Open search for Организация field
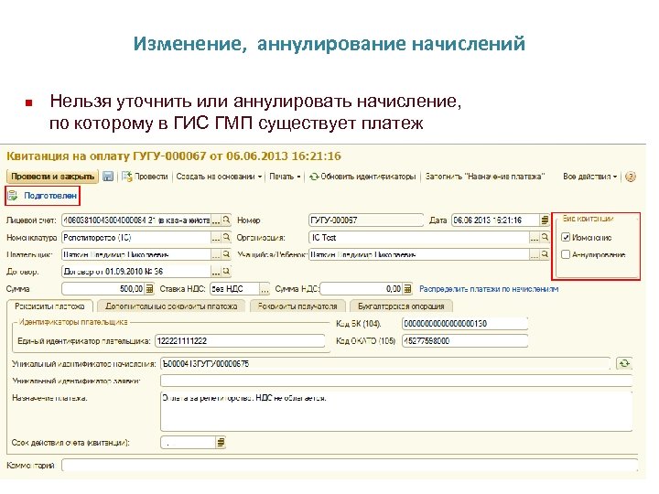The image size is (659, 494). point(545,237)
